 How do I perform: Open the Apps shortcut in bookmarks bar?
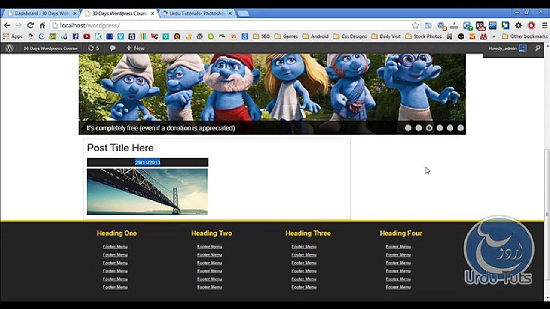point(13,36)
